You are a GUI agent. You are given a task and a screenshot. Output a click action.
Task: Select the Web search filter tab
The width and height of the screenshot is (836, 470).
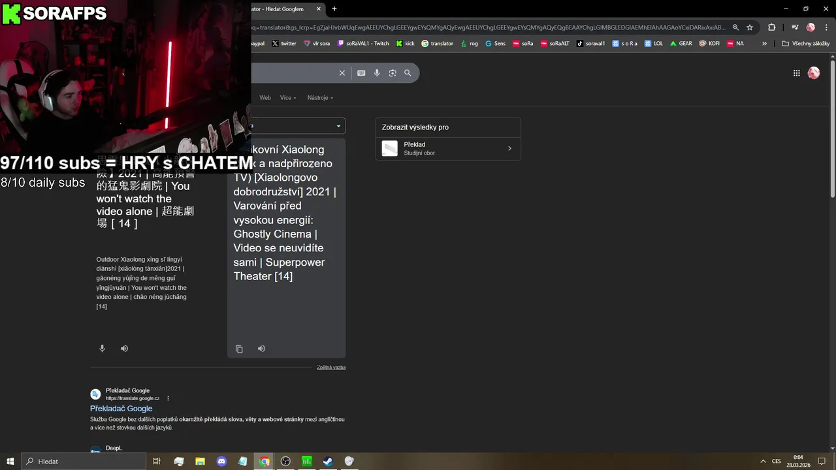[265, 98]
